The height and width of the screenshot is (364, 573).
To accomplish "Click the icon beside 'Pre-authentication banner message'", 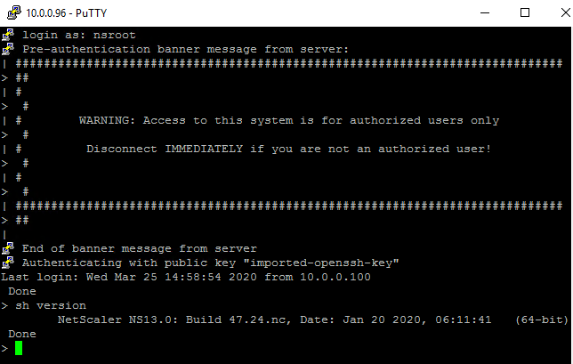I will tap(9, 48).
